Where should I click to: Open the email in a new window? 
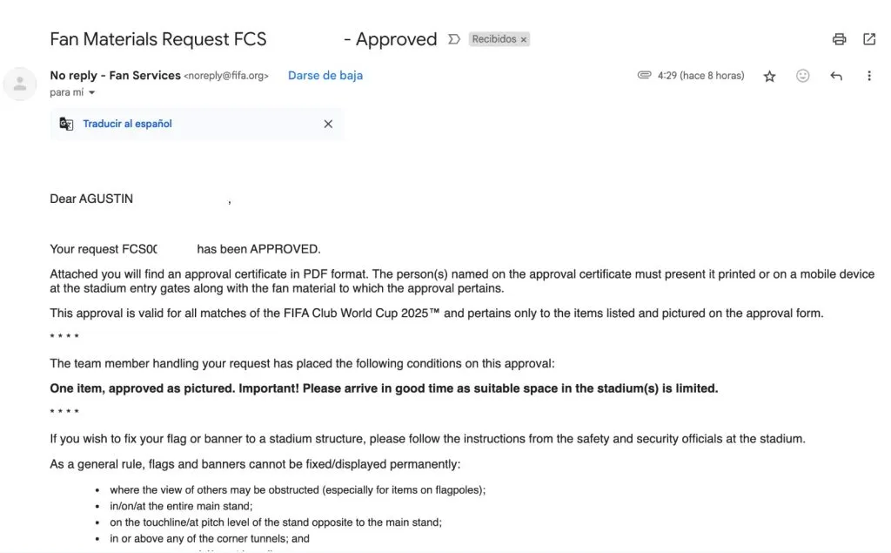pos(869,39)
